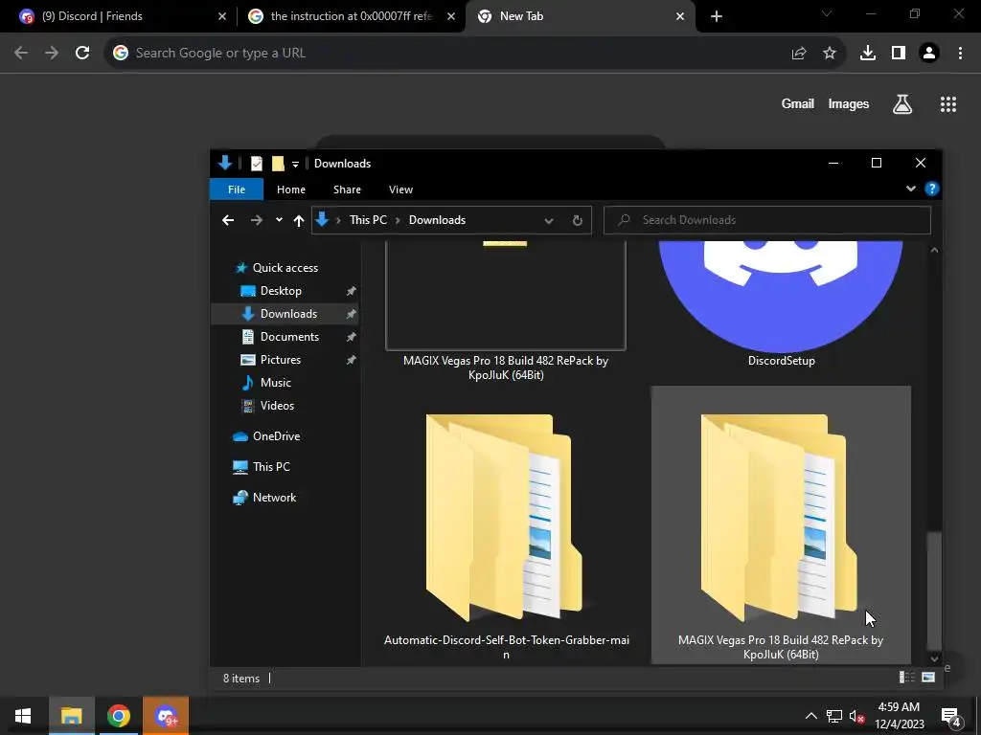Click File Explorer on the taskbar
Viewport: 981px width, 735px height.
tap(71, 716)
